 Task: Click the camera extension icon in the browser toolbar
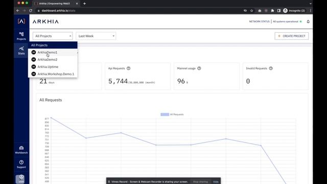[x=260, y=10]
